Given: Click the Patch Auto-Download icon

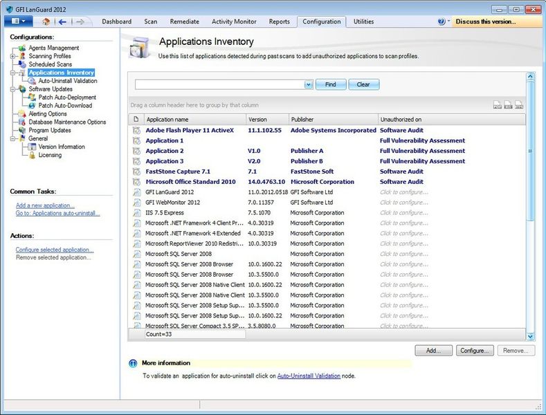Looking at the screenshot, I should (x=32, y=106).
